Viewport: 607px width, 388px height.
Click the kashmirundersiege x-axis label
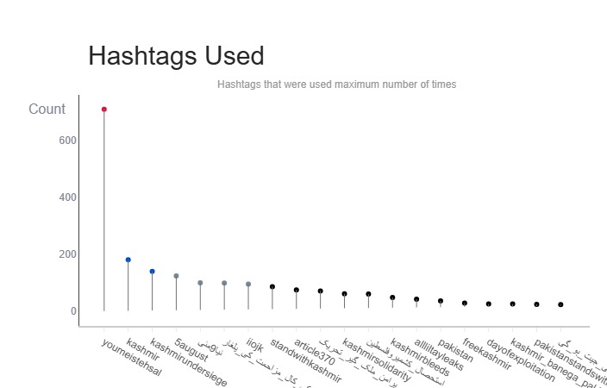coord(189,363)
